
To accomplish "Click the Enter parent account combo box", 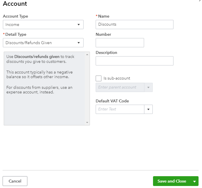I will tap(120, 87).
